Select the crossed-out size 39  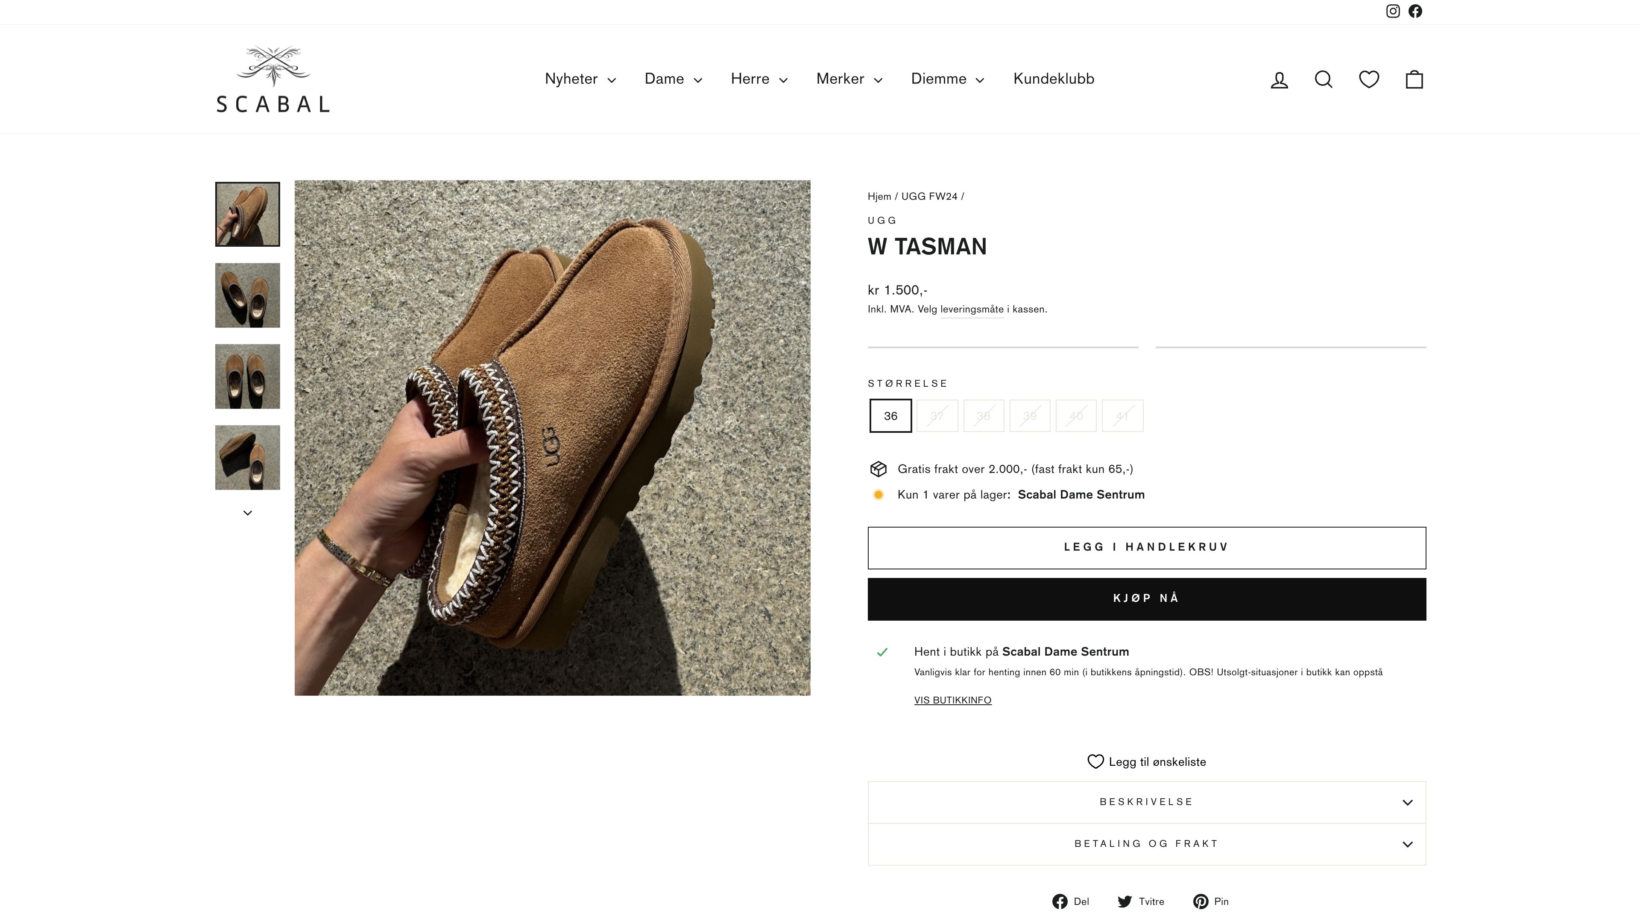(1029, 415)
